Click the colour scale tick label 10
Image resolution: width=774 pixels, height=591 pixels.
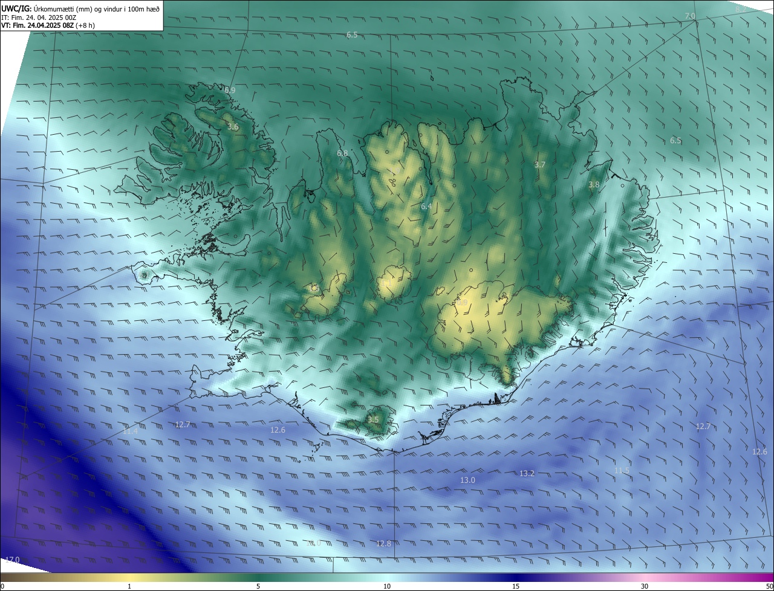point(387,586)
